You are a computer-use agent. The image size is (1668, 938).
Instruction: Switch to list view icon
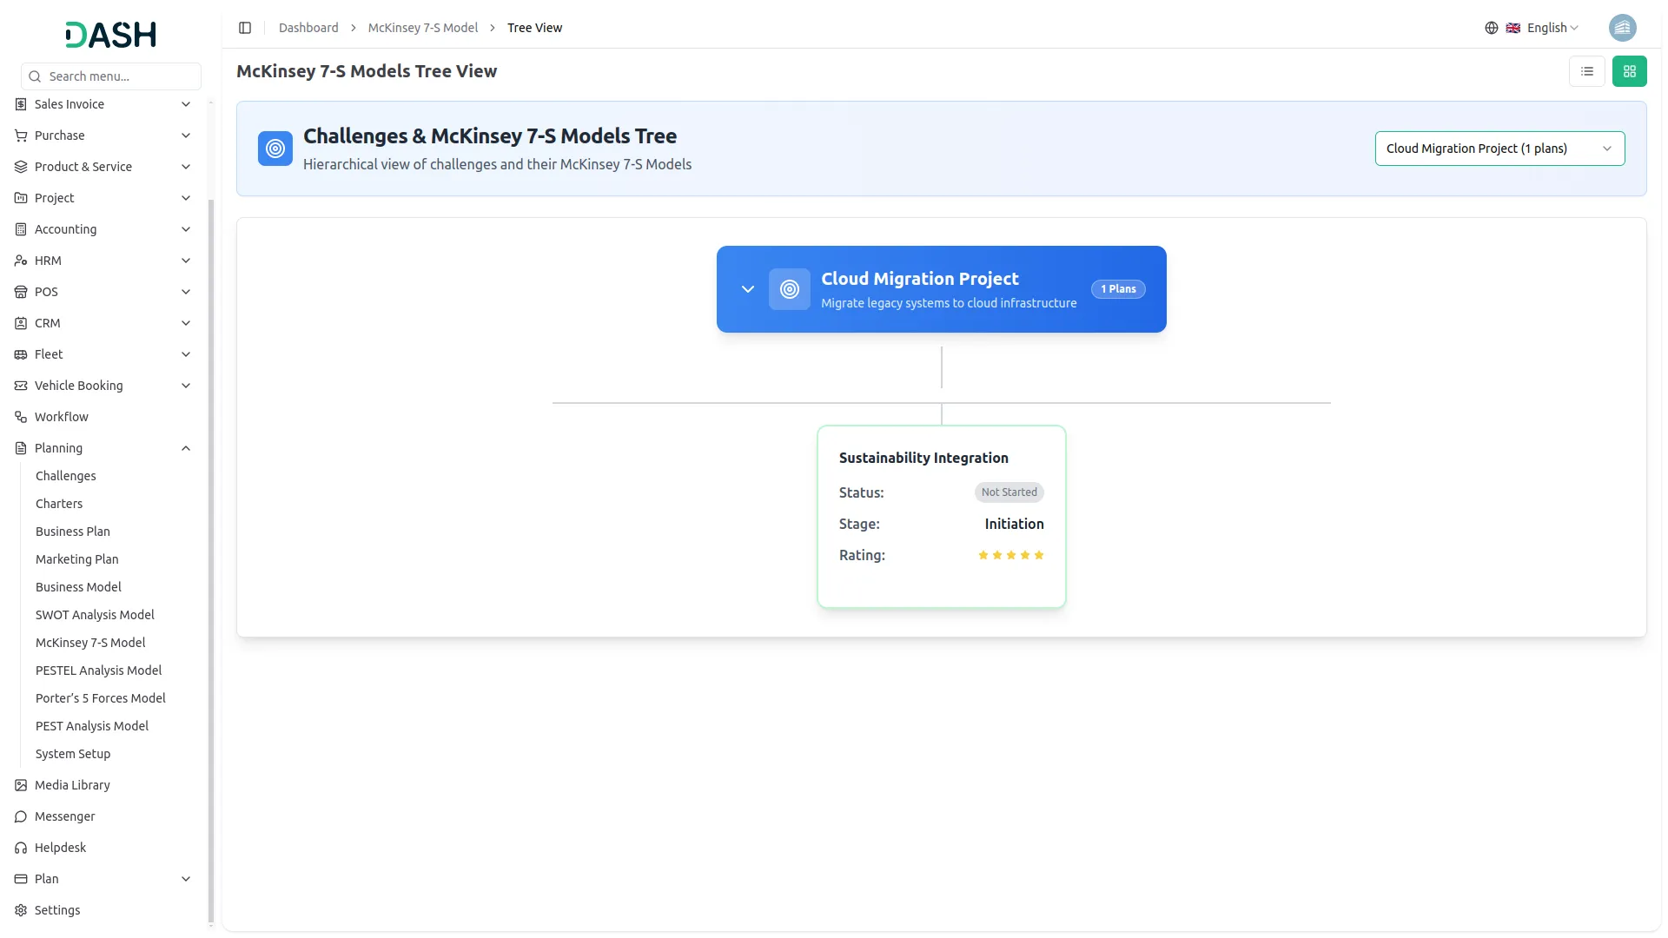pyautogui.click(x=1586, y=71)
